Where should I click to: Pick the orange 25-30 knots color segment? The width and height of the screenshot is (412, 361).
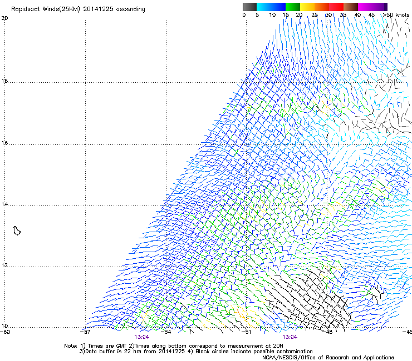pos(322,7)
